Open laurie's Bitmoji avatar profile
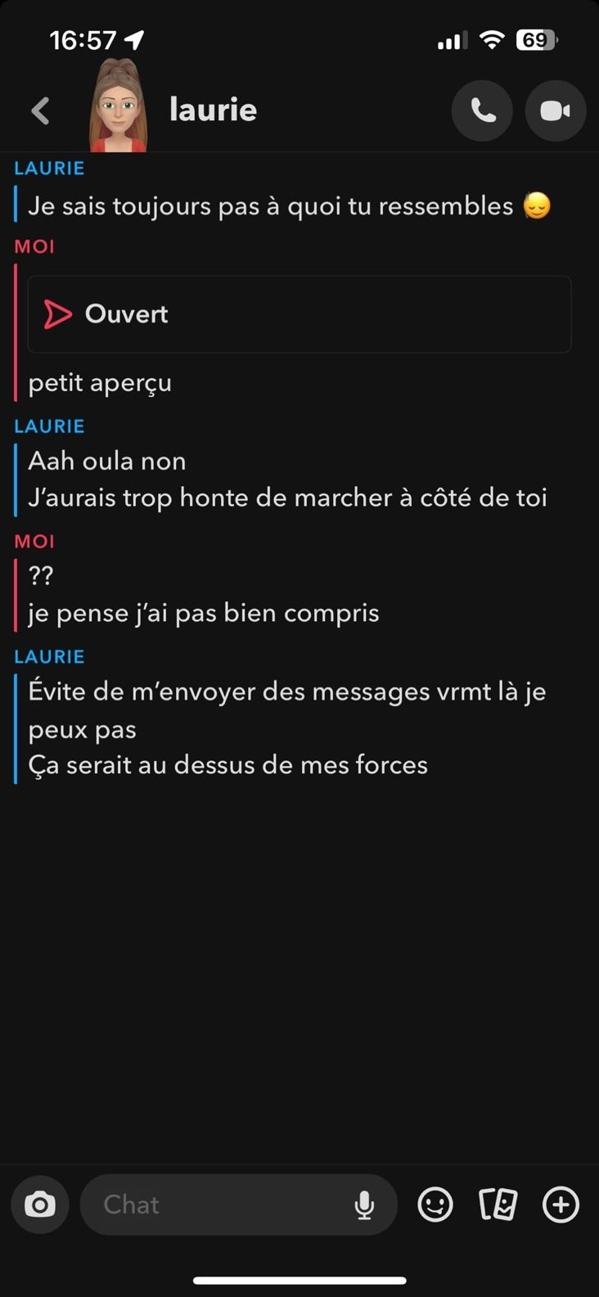The width and height of the screenshot is (599, 1297). pyautogui.click(x=119, y=106)
